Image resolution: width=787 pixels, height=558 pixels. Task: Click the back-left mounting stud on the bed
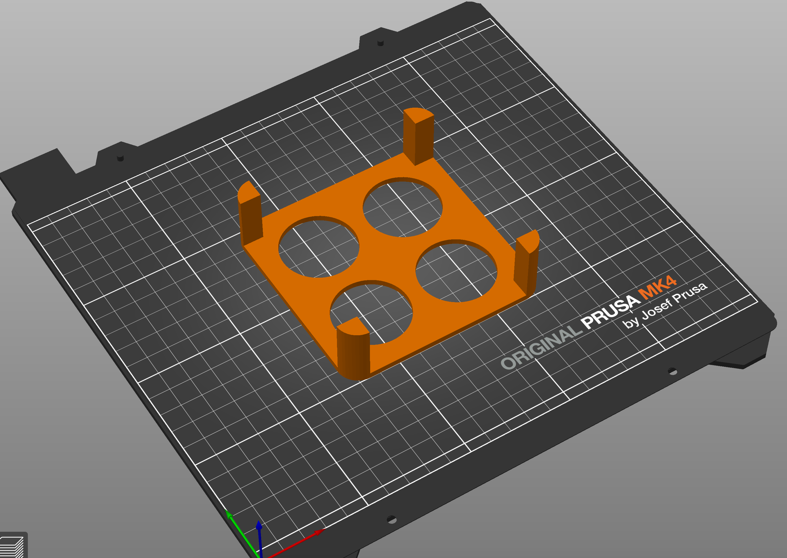(120, 158)
